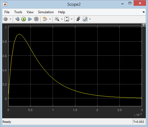The height and width of the screenshot is (127, 148).
Task: Expand the highlight block dropdown arrow
Action: click(50, 19)
